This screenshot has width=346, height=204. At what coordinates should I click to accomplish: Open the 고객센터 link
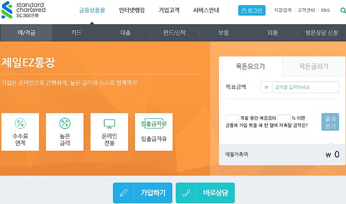pyautogui.click(x=306, y=10)
